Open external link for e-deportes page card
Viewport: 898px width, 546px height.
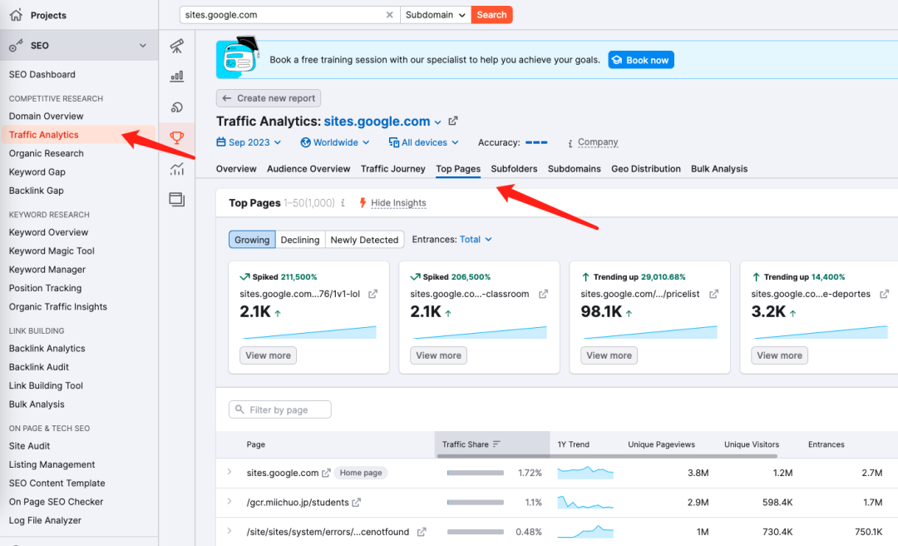[884, 294]
